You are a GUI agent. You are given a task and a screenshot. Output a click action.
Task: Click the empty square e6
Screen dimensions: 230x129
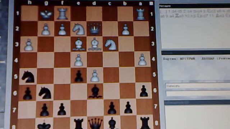[79, 92]
